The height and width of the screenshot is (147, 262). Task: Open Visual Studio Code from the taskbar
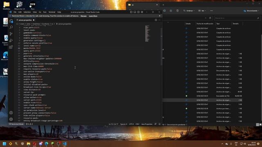65,144
